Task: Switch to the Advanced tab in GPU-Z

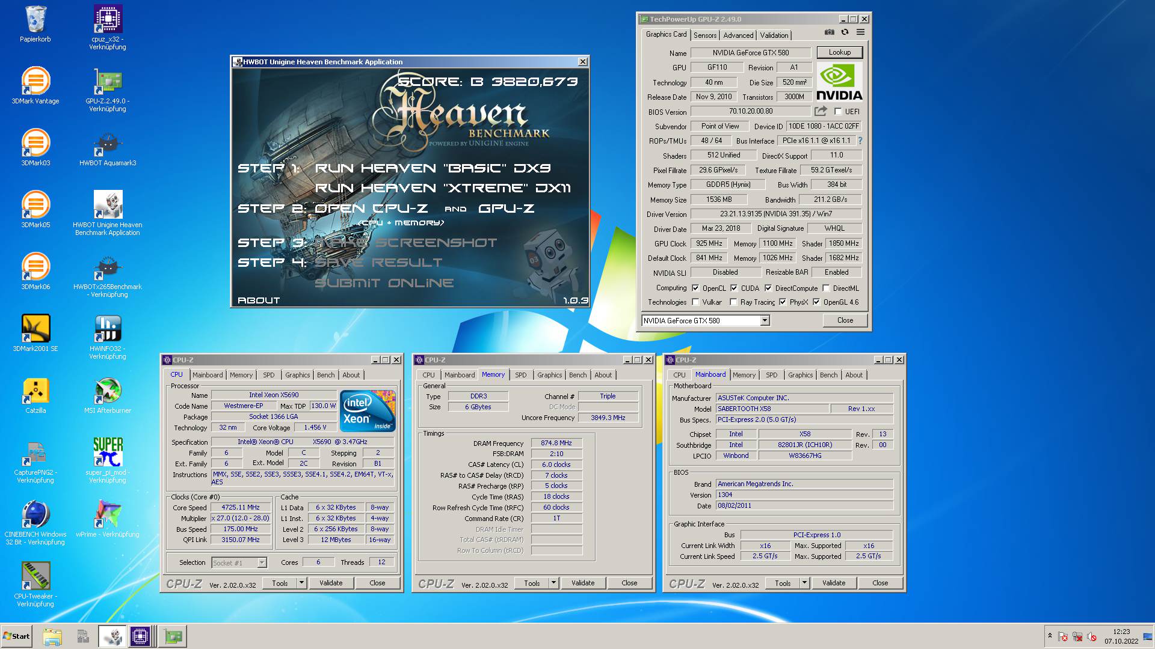Action: [x=738, y=35]
